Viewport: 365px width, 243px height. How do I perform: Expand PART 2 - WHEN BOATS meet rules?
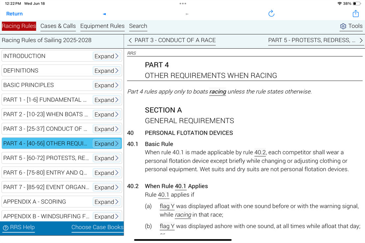click(106, 114)
